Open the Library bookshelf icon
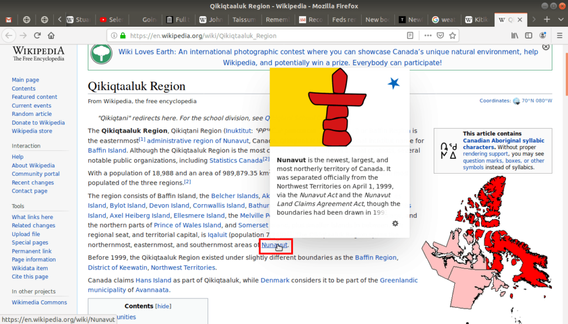This screenshot has height=324, width=568. [514, 36]
